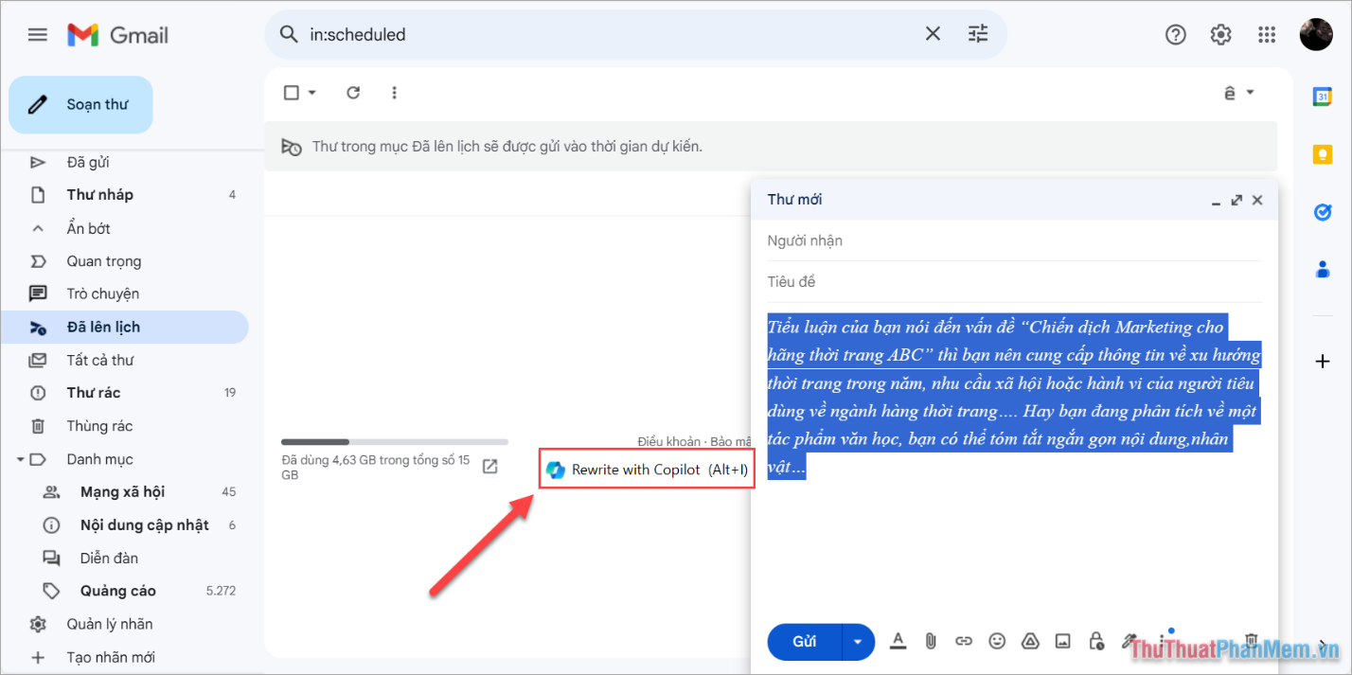Get add-ons with the plus icon
Viewport: 1352px width, 675px height.
1323,361
